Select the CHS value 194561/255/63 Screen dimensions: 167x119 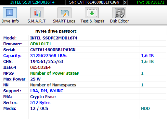coord(47,62)
